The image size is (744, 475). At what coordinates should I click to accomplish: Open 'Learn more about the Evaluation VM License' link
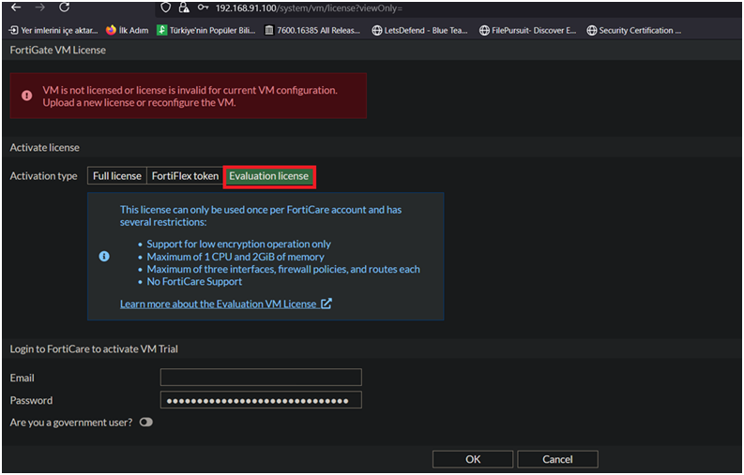pyautogui.click(x=218, y=304)
